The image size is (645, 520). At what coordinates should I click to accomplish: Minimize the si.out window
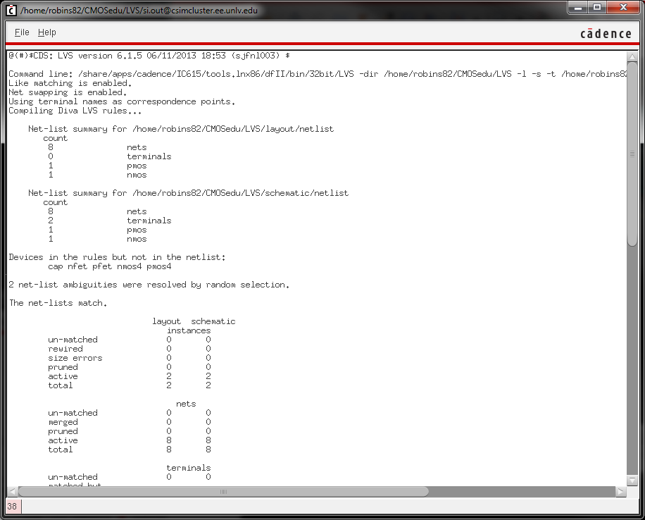pos(578,8)
